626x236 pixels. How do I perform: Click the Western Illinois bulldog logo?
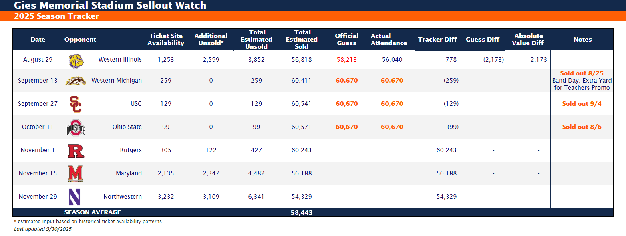click(75, 61)
